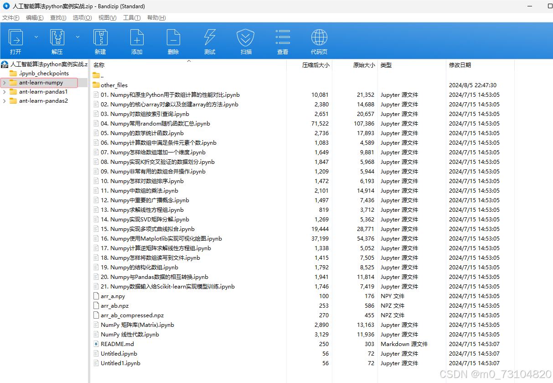
Task: Click the 测试 (Test) lightning icon
Action: (x=210, y=37)
